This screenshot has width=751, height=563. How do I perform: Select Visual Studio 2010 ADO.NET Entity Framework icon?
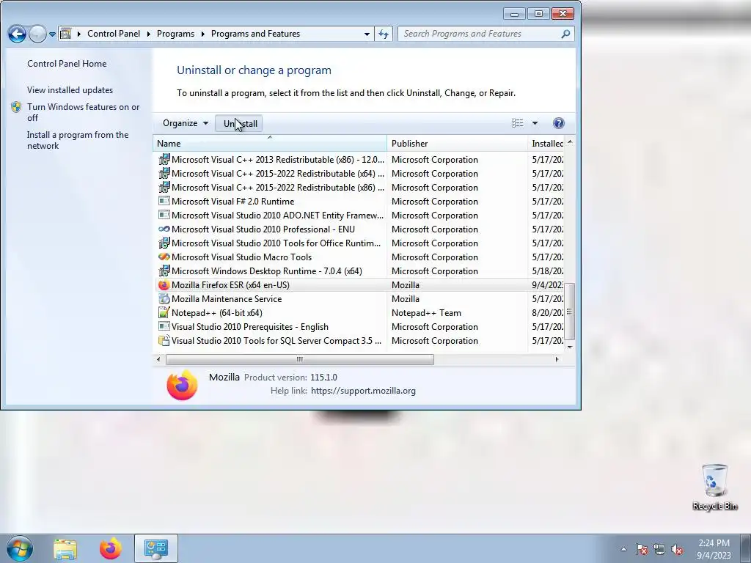(x=164, y=215)
